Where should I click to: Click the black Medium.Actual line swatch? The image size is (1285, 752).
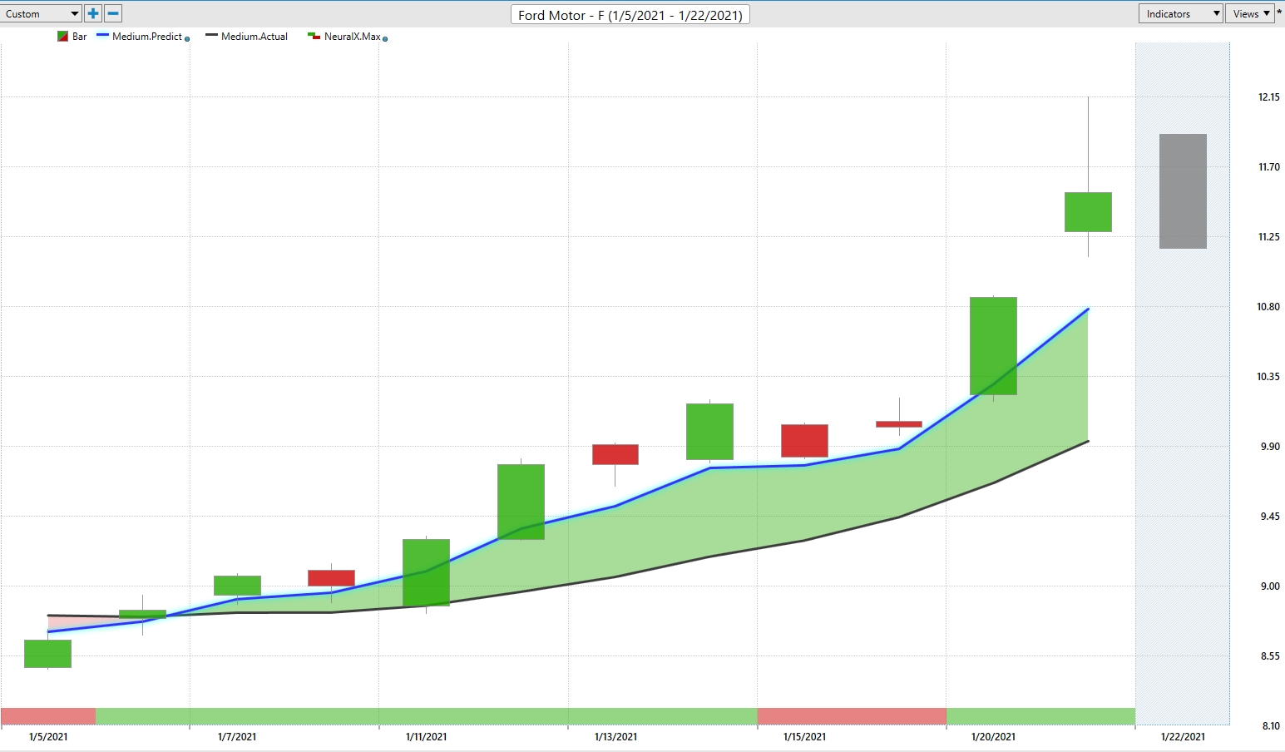[212, 36]
